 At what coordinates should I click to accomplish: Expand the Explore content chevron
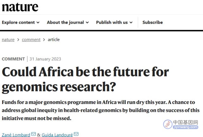38,23
